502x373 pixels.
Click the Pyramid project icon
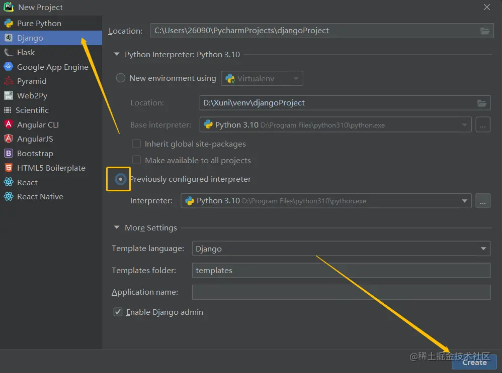[9, 81]
